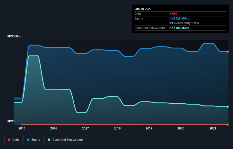Click the Jun 30 2021 tooltip date
The image size is (233, 149).
pyautogui.click(x=143, y=9)
